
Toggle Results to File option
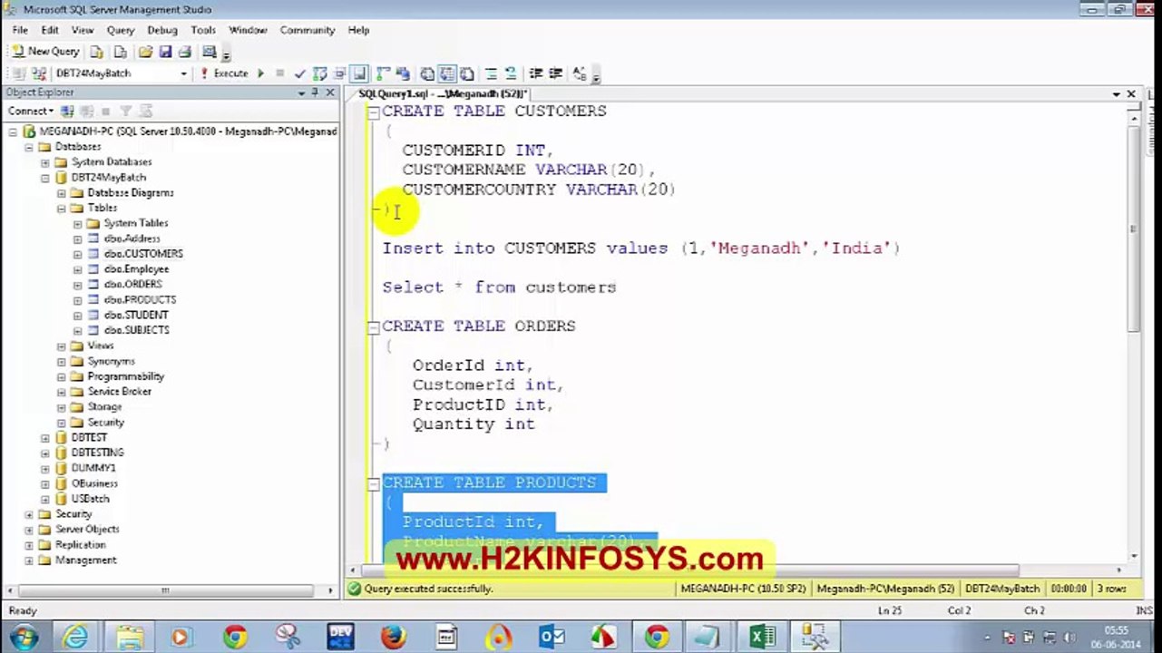[466, 73]
